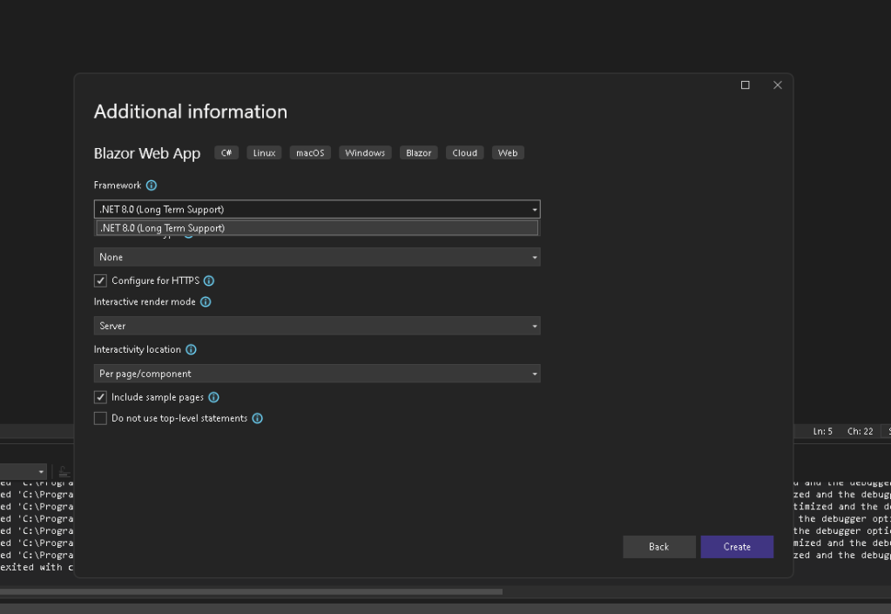Show info for Configure for HTTPS
This screenshot has width=891, height=614.
coord(208,280)
